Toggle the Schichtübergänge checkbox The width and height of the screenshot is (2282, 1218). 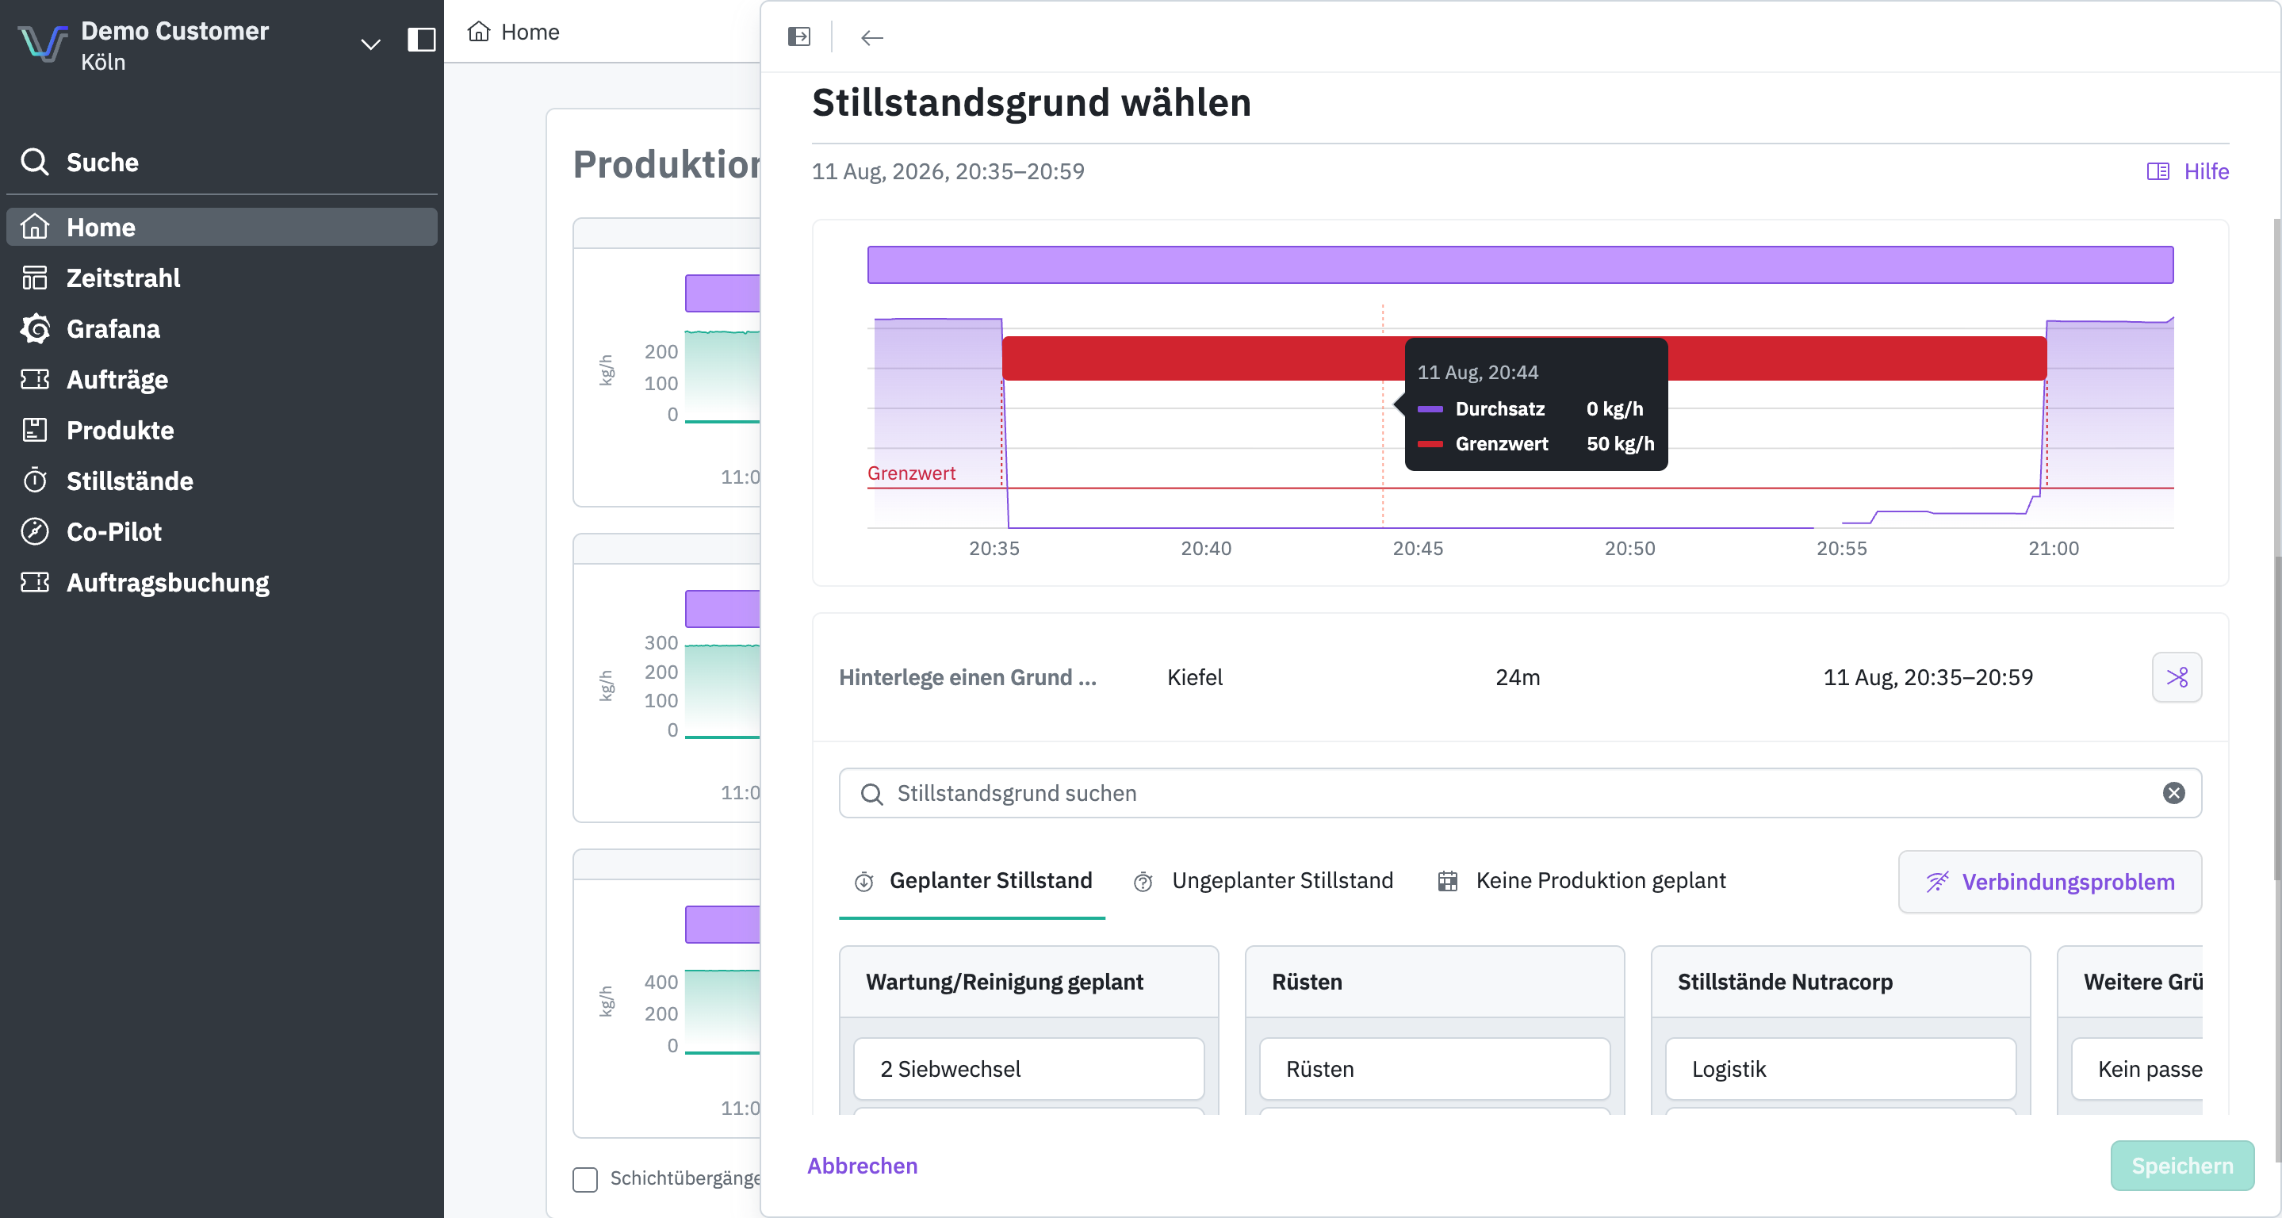(584, 1179)
